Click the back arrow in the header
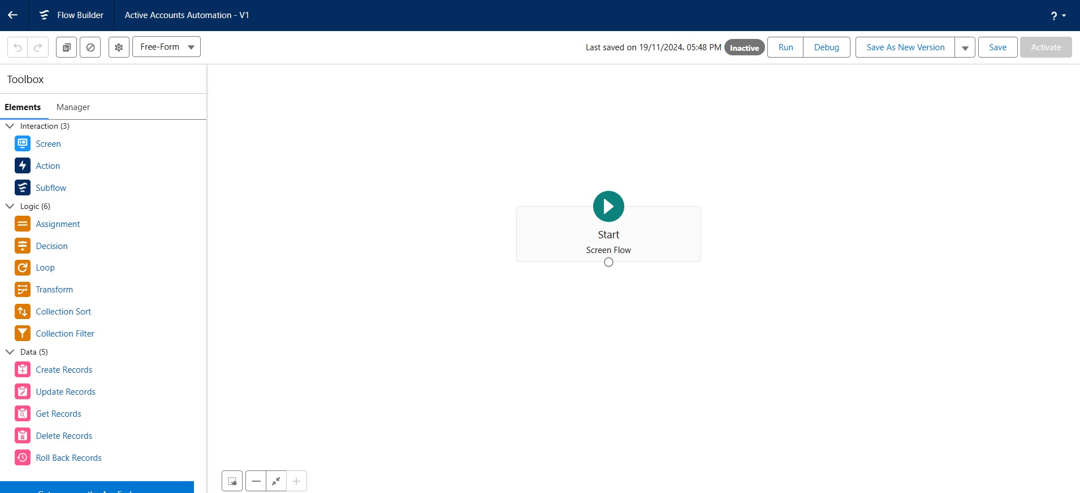This screenshot has height=493, width=1080. [12, 15]
